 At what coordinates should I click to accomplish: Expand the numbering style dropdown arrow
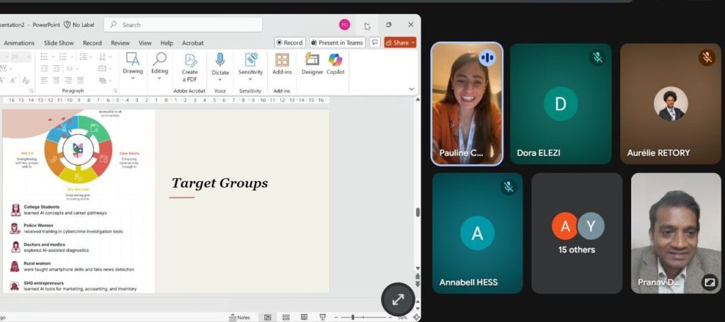click(x=72, y=57)
